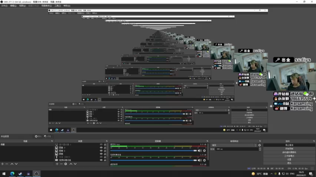Open the 视图(V) menu
316x177 pixels.
[x=23, y=6]
